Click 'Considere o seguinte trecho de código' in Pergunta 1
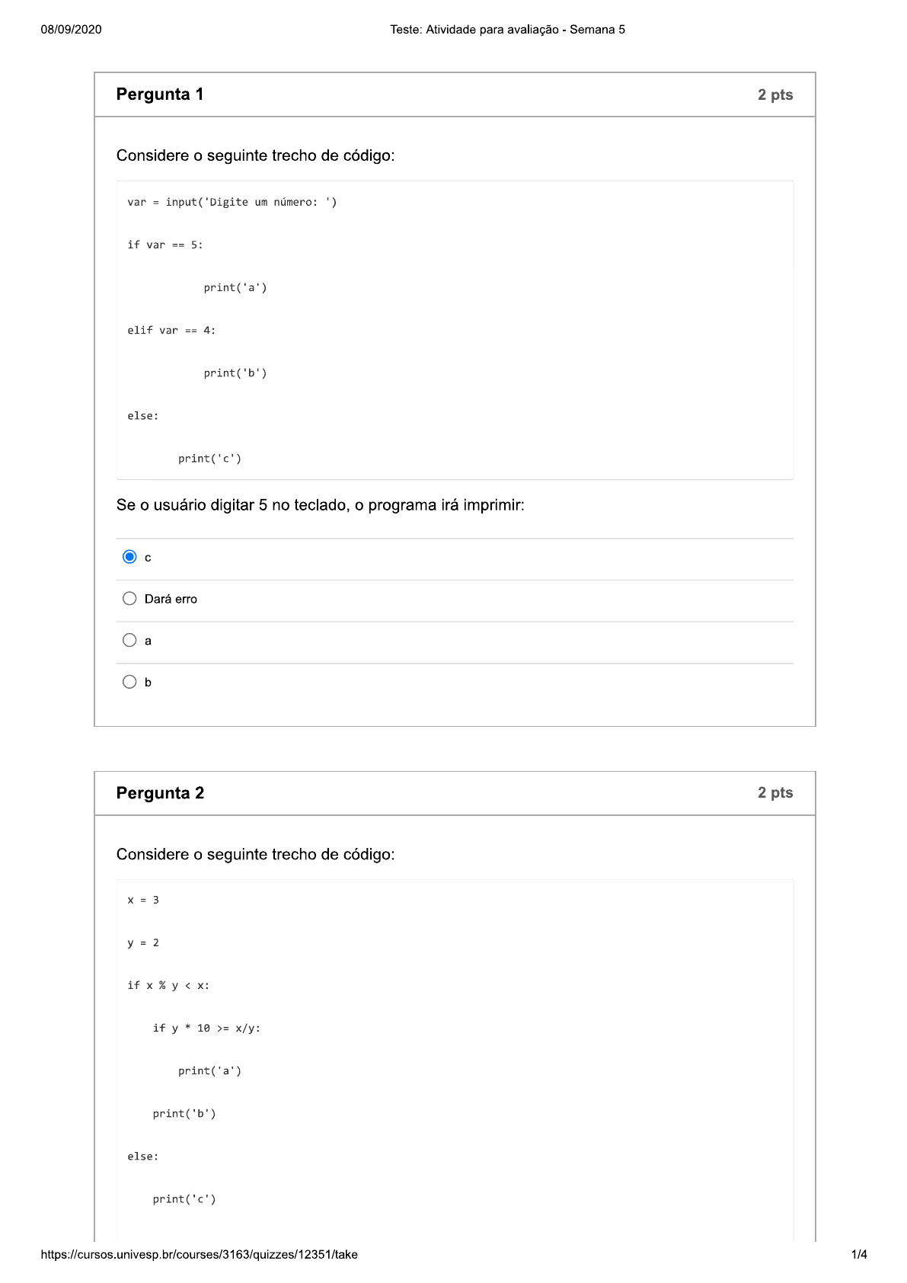This screenshot has width=907, height=1283. click(256, 154)
